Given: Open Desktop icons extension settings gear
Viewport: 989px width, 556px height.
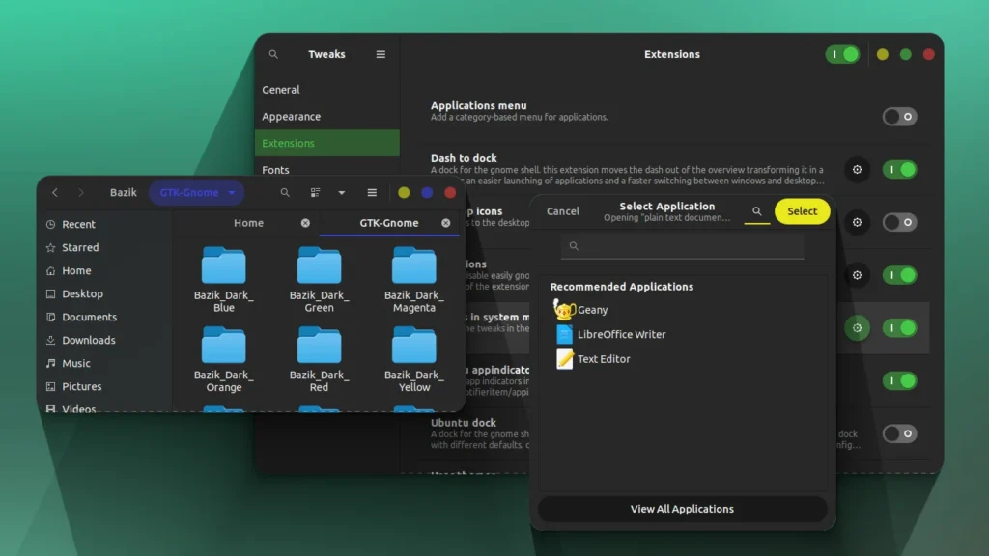Looking at the screenshot, I should click(x=858, y=223).
